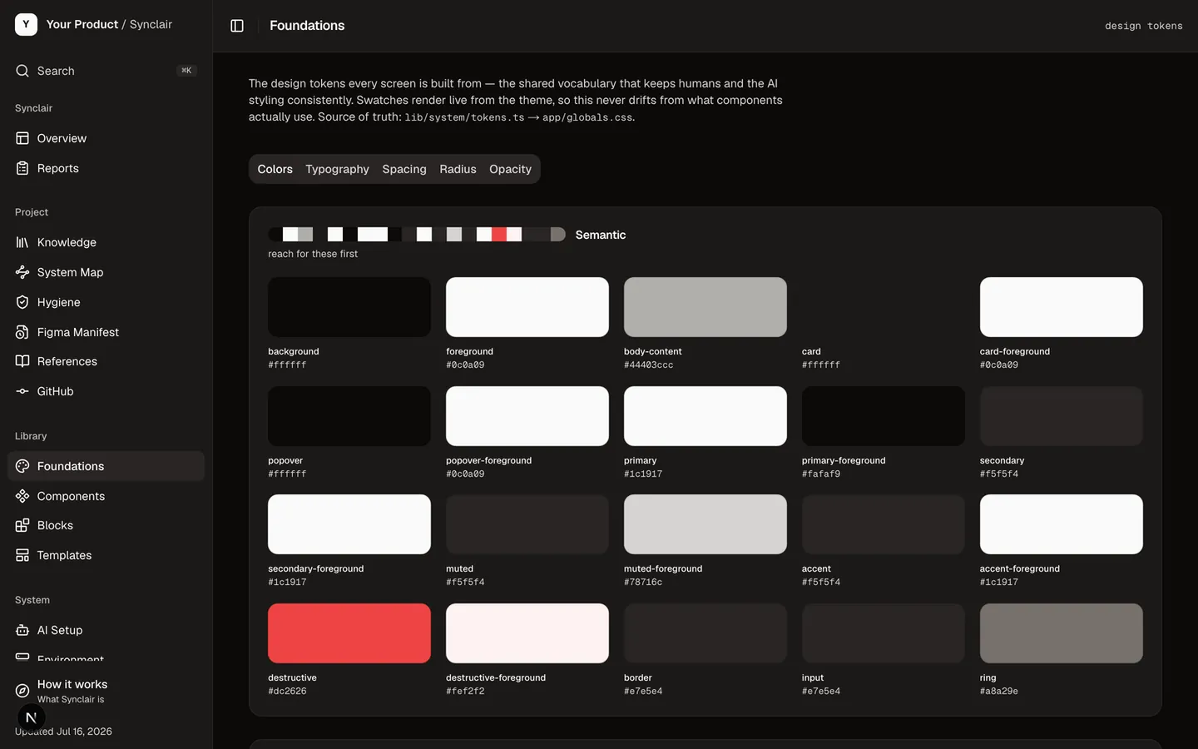Viewport: 1198px width, 749px height.
Task: Open the Colors tab
Action: [x=275, y=169]
